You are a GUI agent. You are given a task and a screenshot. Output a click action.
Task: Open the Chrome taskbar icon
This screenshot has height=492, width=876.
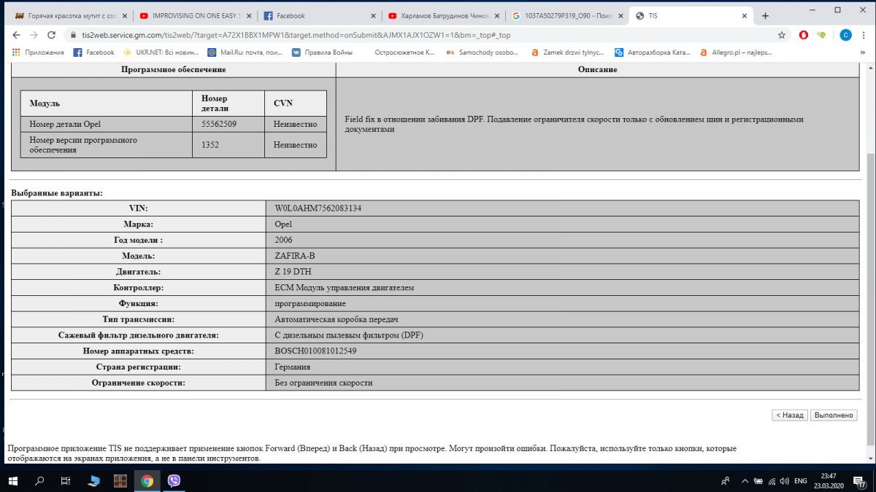(x=147, y=480)
